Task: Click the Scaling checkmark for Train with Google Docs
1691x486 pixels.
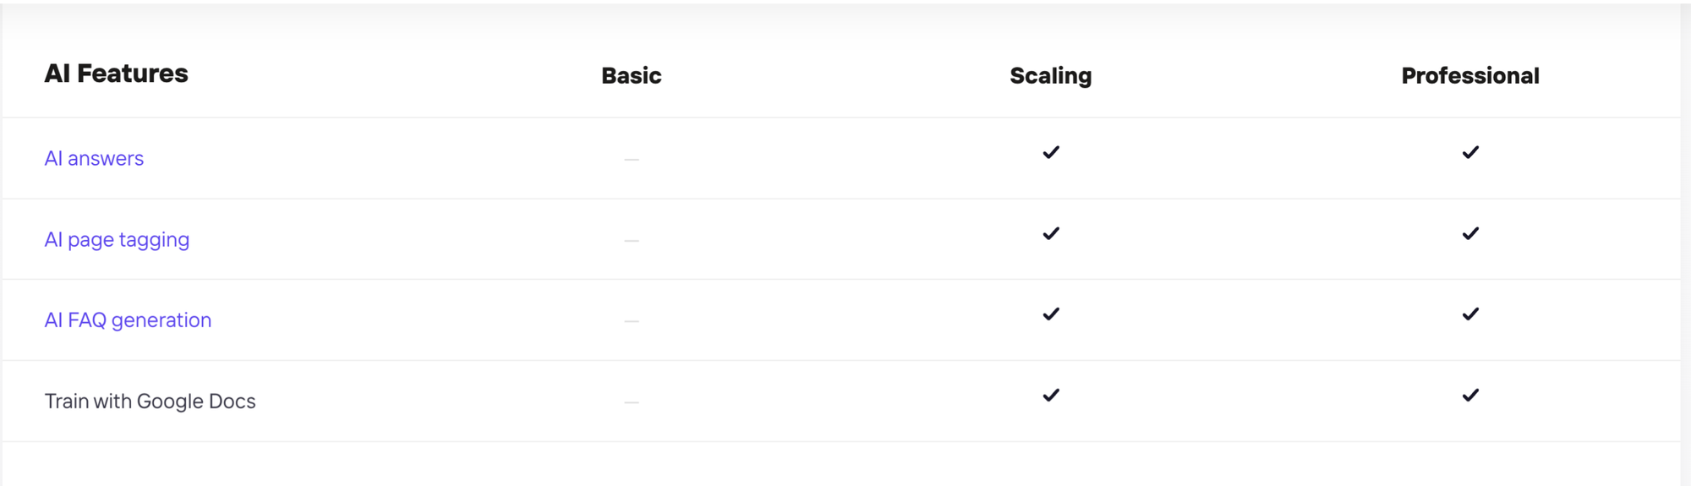Action: click(x=1051, y=395)
